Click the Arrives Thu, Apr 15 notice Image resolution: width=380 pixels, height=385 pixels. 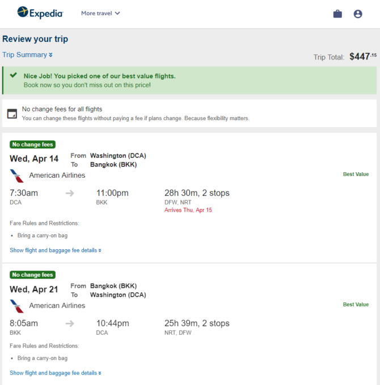(188, 210)
